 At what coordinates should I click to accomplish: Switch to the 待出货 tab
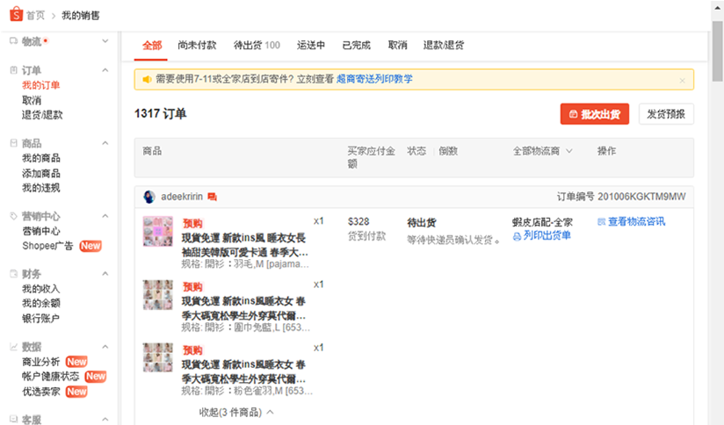[x=257, y=45]
